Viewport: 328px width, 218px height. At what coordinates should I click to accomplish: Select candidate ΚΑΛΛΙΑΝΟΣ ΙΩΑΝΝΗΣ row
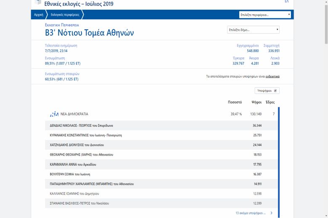pyautogui.click(x=161, y=194)
